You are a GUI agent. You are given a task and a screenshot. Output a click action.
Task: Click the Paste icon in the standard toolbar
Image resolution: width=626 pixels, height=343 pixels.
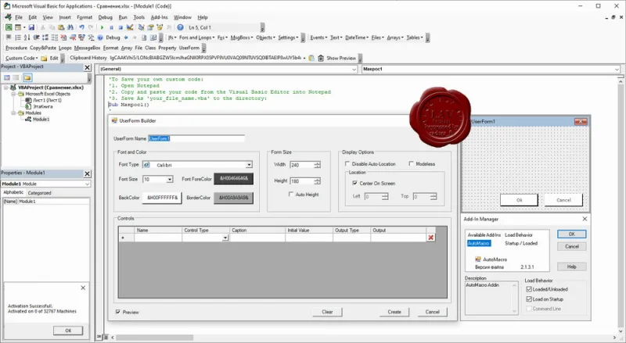point(61,27)
